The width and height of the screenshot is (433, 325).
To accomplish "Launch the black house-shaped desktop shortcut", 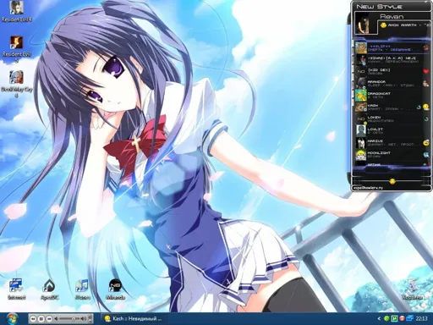I will tap(50, 289).
